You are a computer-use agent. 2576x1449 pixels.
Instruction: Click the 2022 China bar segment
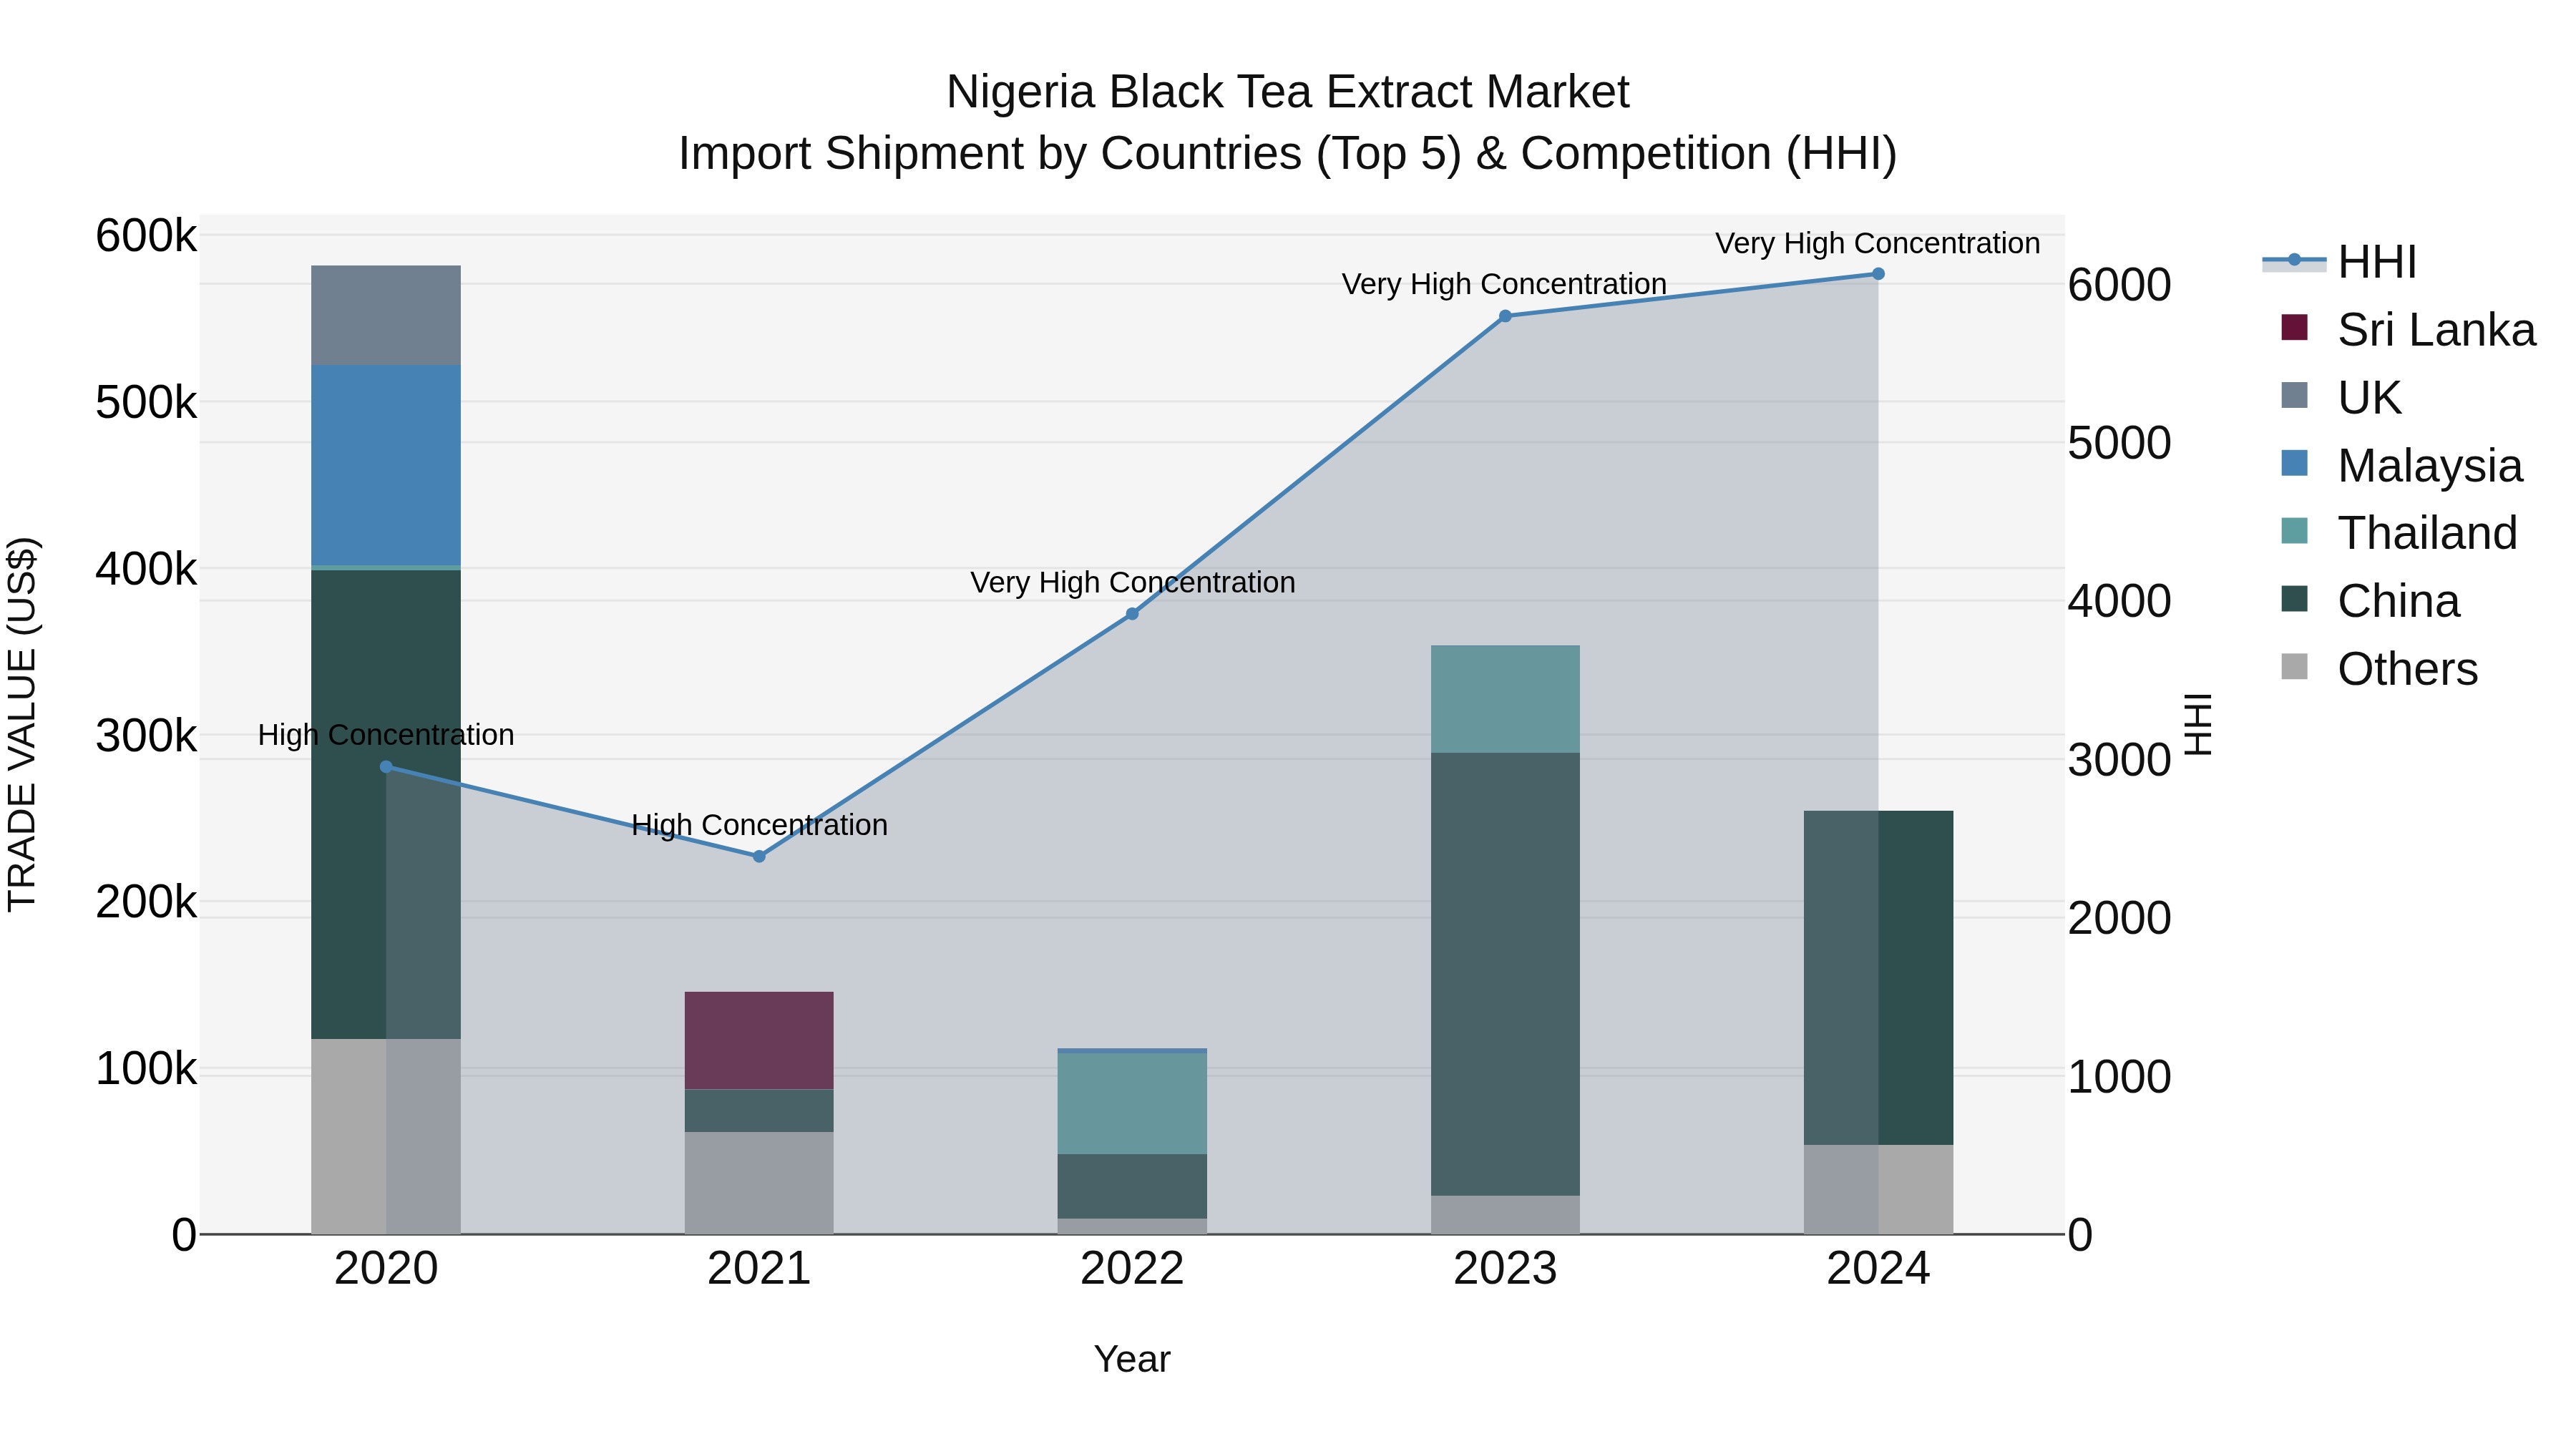point(1132,1186)
